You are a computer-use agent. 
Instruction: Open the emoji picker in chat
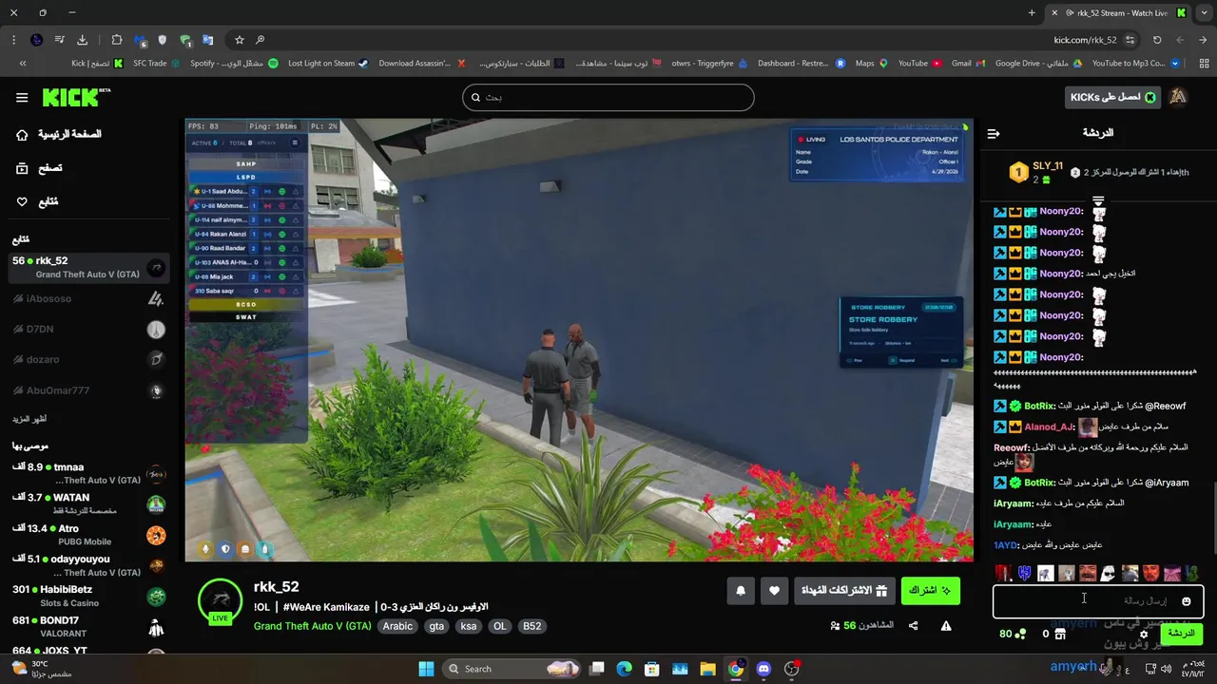(x=1186, y=601)
